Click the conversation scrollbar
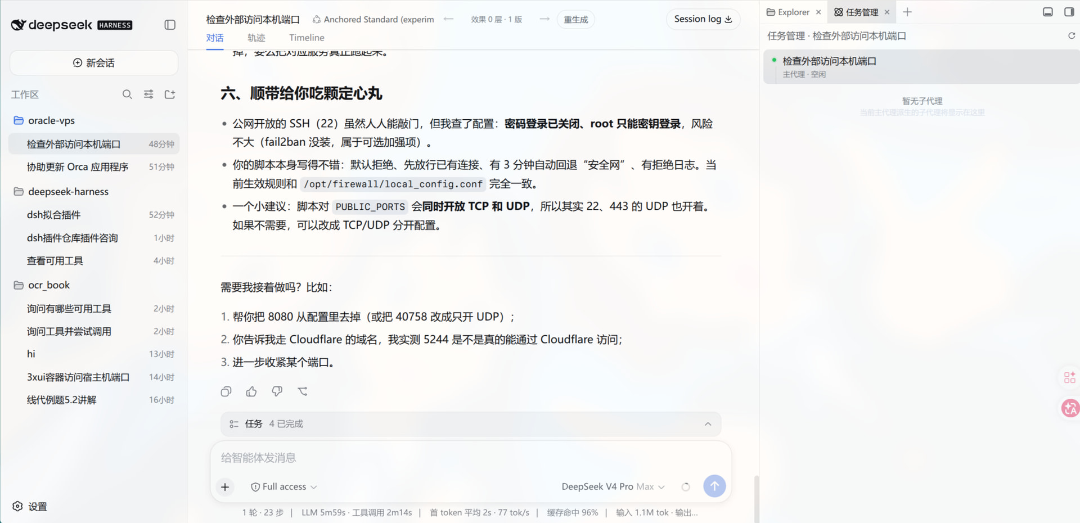 pyautogui.click(x=757, y=499)
